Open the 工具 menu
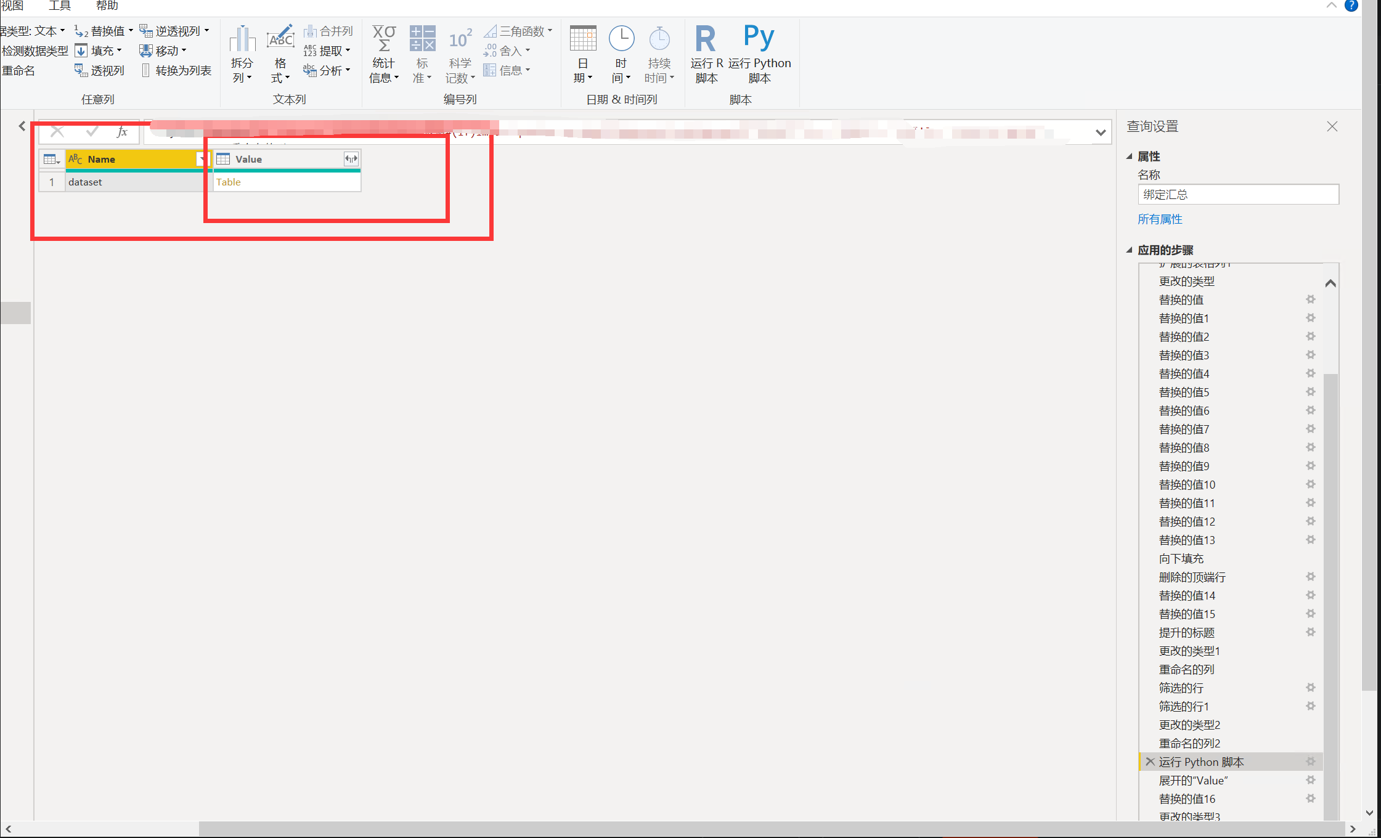 pos(59,6)
